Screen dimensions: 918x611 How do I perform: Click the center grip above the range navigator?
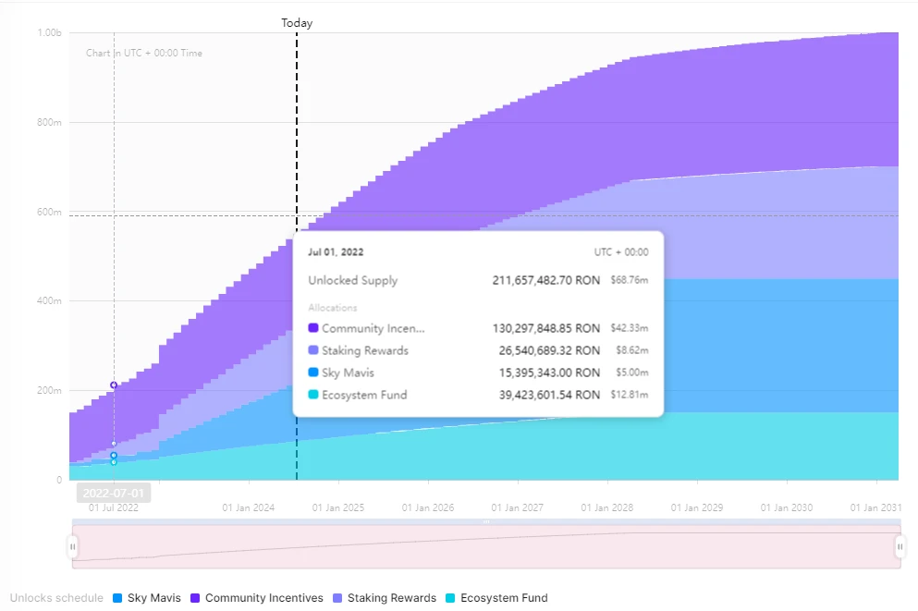click(486, 522)
